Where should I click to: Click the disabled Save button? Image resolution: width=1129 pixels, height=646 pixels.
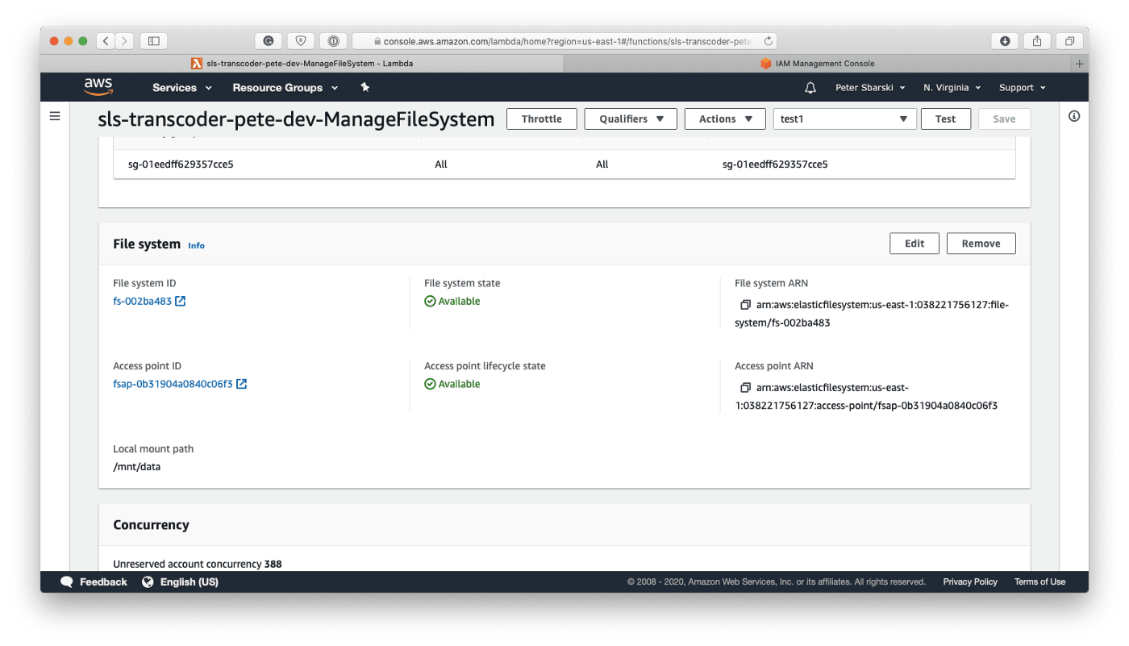[x=1004, y=119]
